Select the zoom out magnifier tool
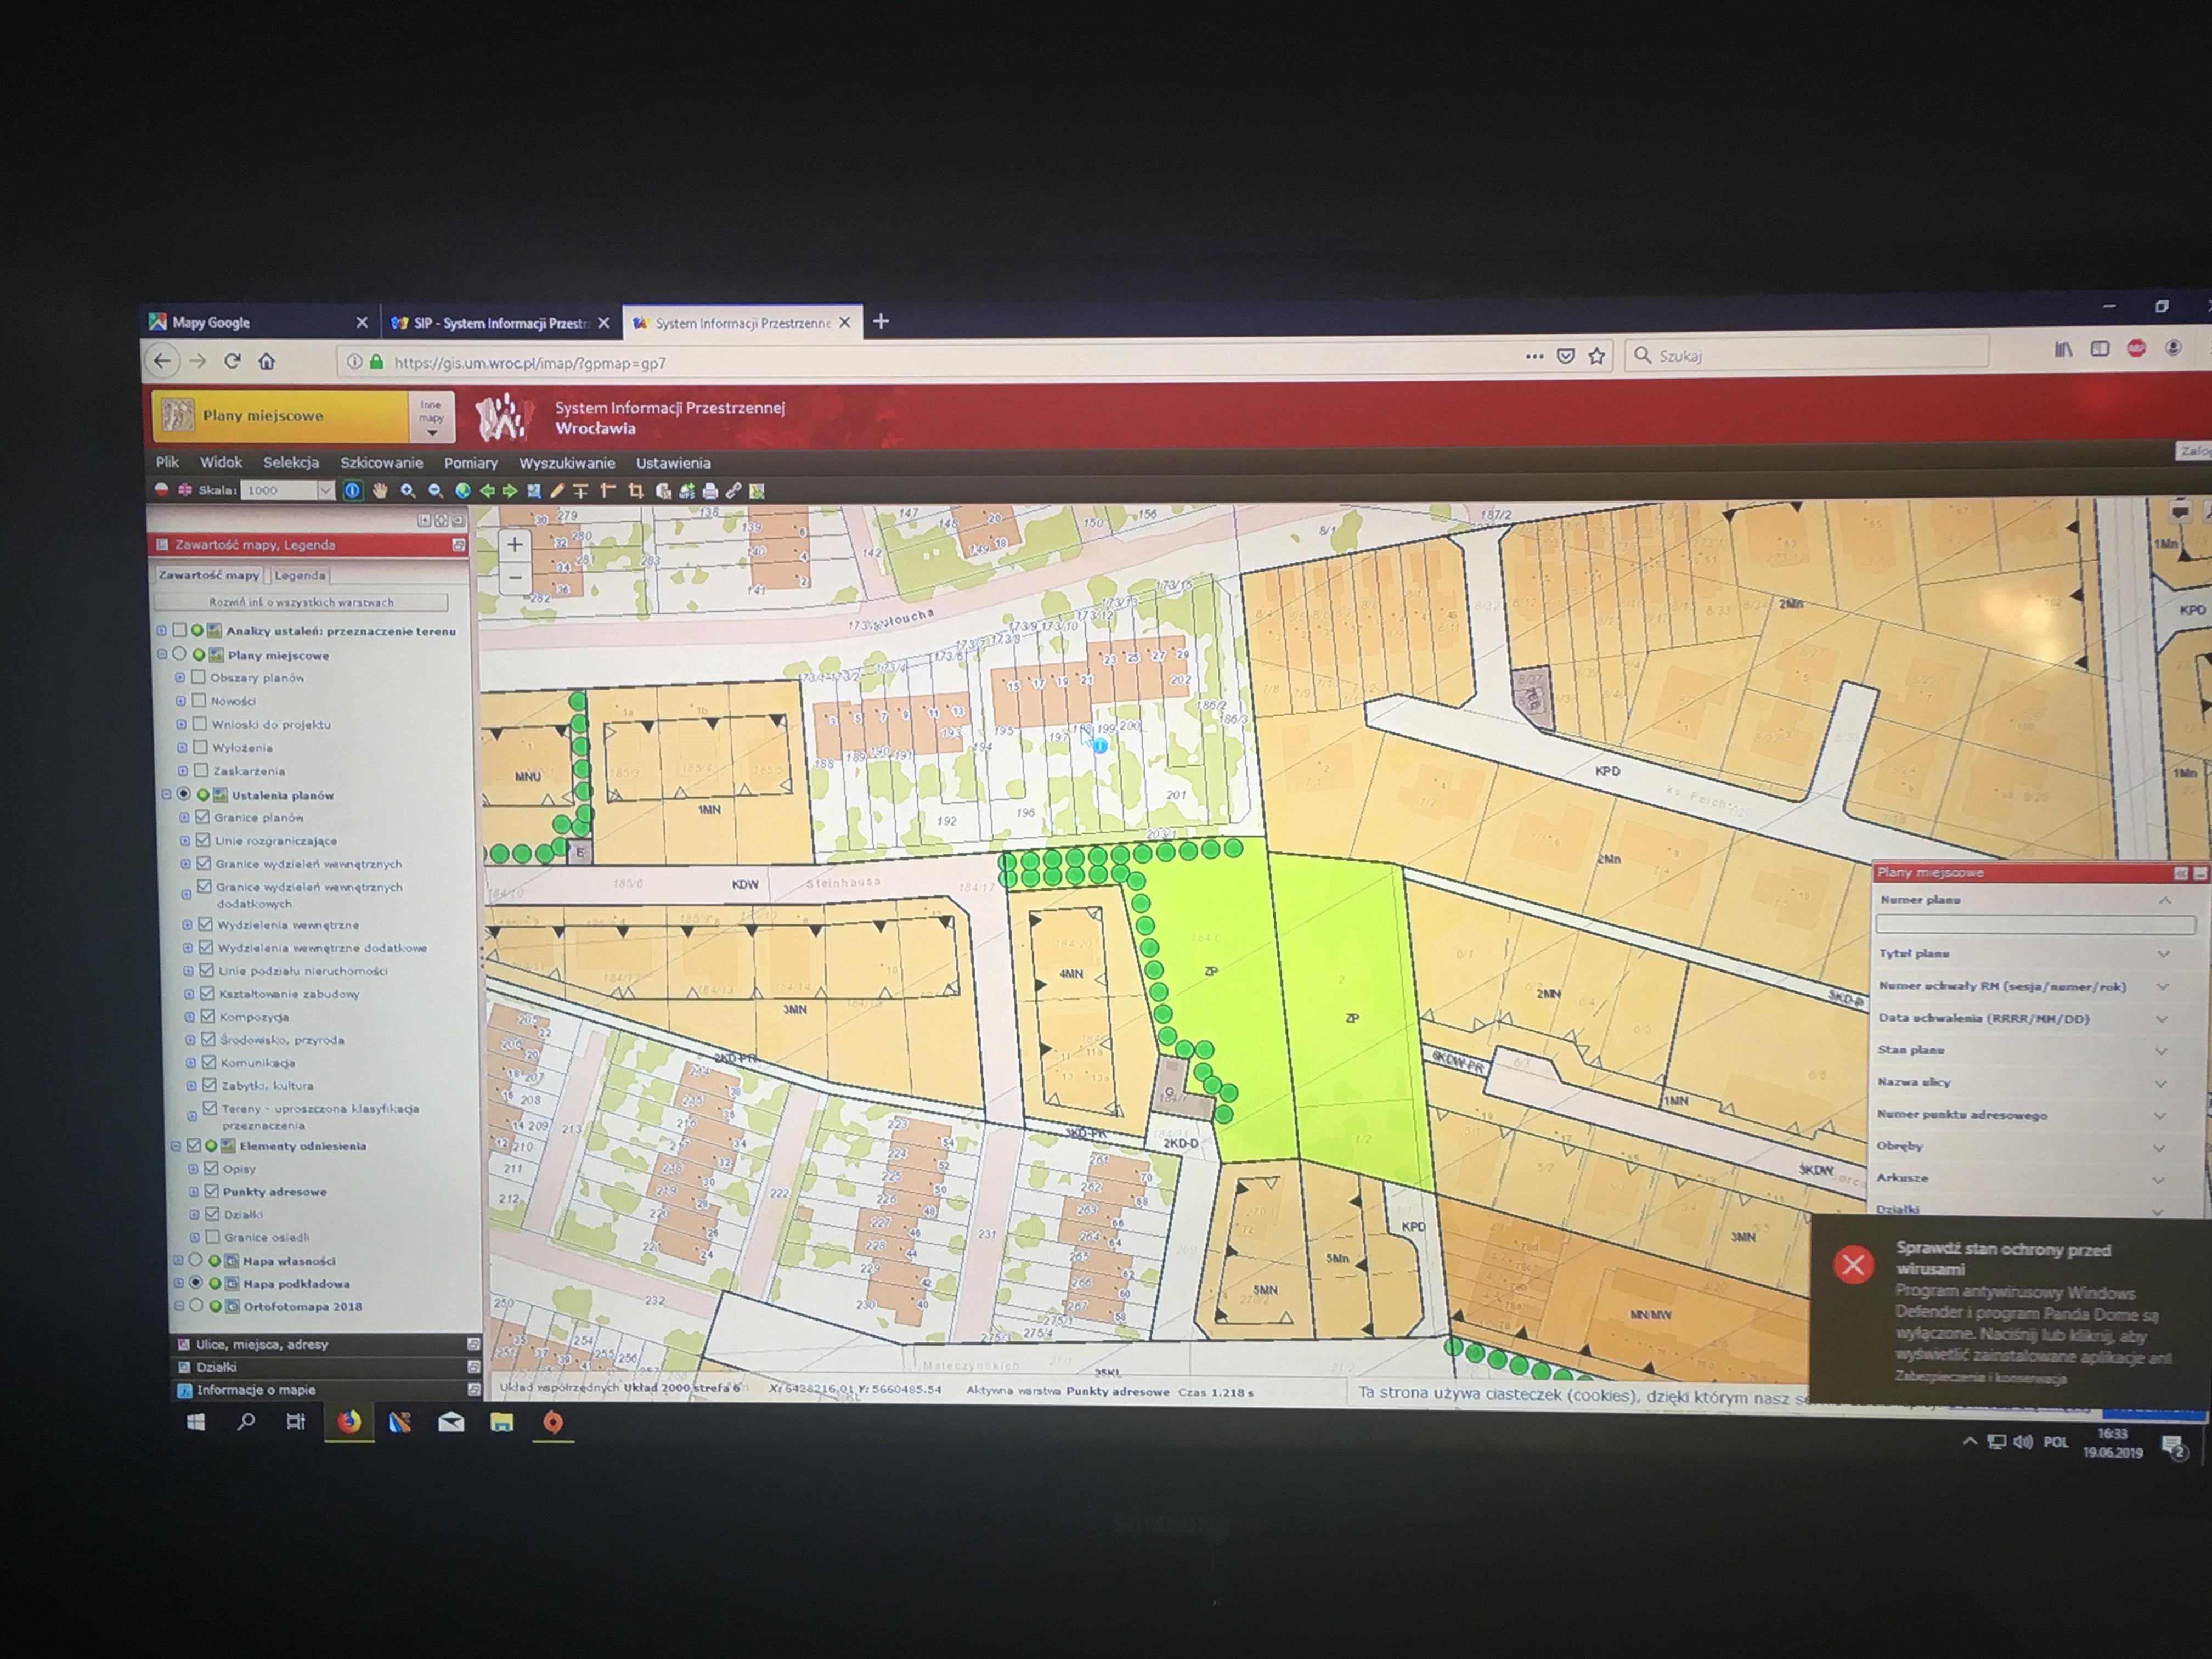 coord(435,490)
